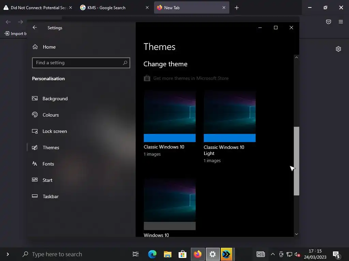Click Save to Pocket icon
Screen dimensions: 349x261
(329, 22)
